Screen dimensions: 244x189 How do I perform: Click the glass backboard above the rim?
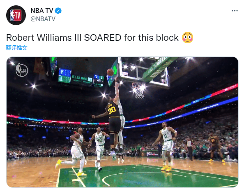[x=143, y=71]
